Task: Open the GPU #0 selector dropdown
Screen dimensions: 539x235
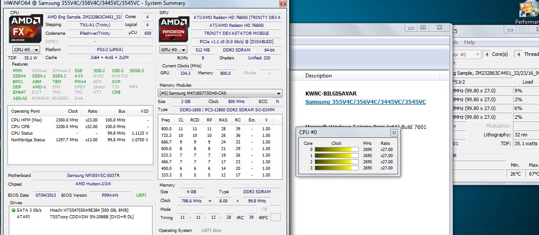Action: (x=174, y=50)
